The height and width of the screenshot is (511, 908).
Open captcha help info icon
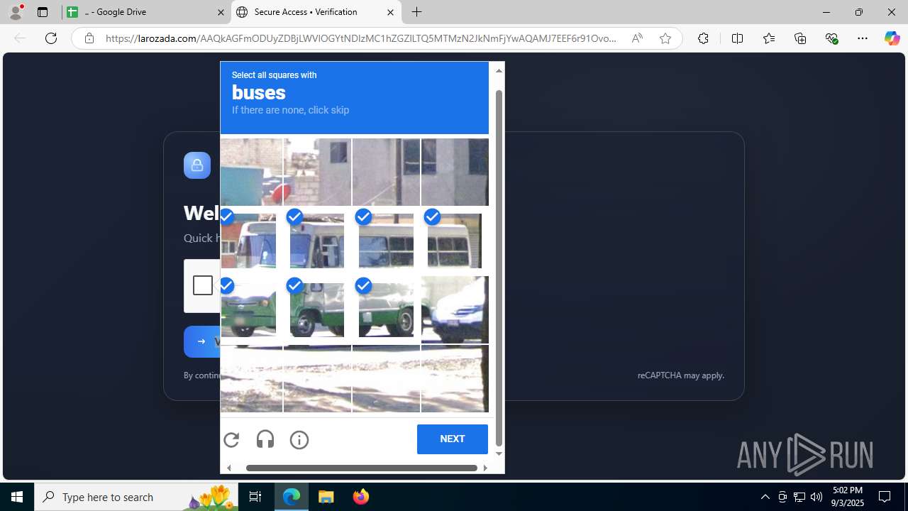pyautogui.click(x=299, y=439)
